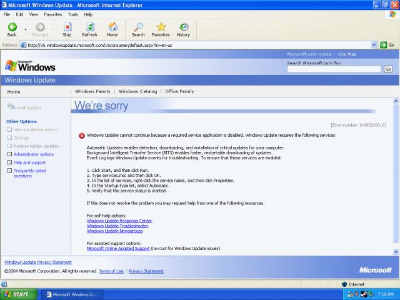Open the View menu

tap(34, 14)
